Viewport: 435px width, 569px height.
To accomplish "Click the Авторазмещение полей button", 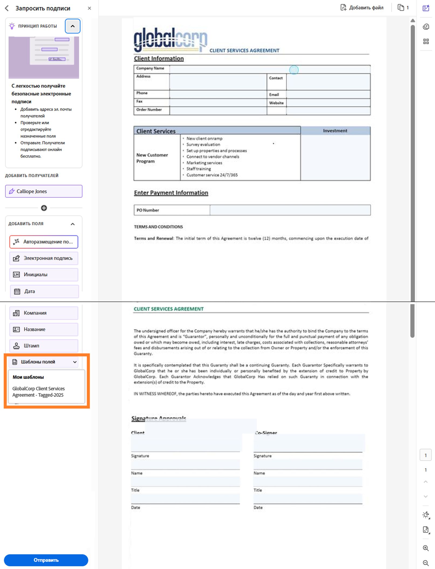I will 44,242.
